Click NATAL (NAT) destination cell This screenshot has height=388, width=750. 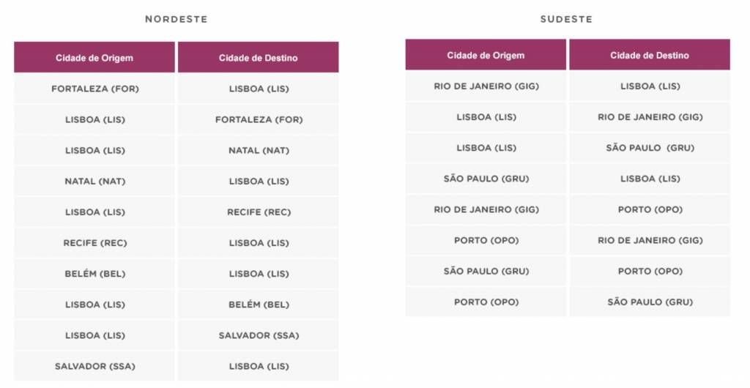(x=259, y=150)
